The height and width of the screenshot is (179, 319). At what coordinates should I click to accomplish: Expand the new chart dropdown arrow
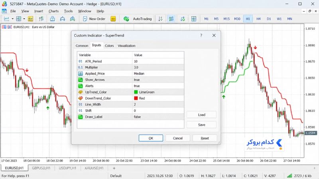(12, 19)
